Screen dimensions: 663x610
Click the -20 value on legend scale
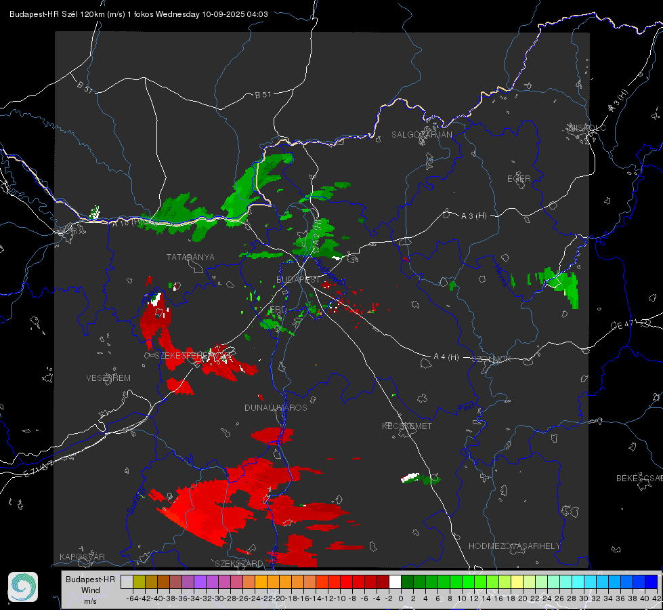click(279, 598)
